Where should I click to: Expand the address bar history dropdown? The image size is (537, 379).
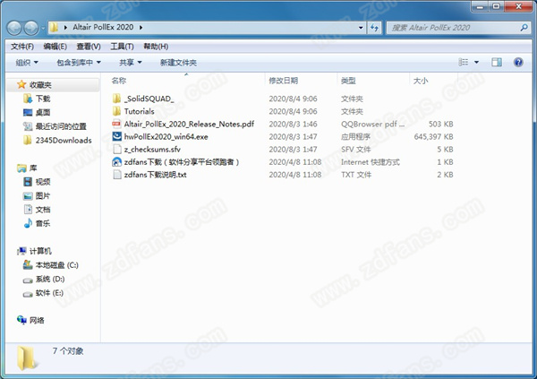point(361,28)
